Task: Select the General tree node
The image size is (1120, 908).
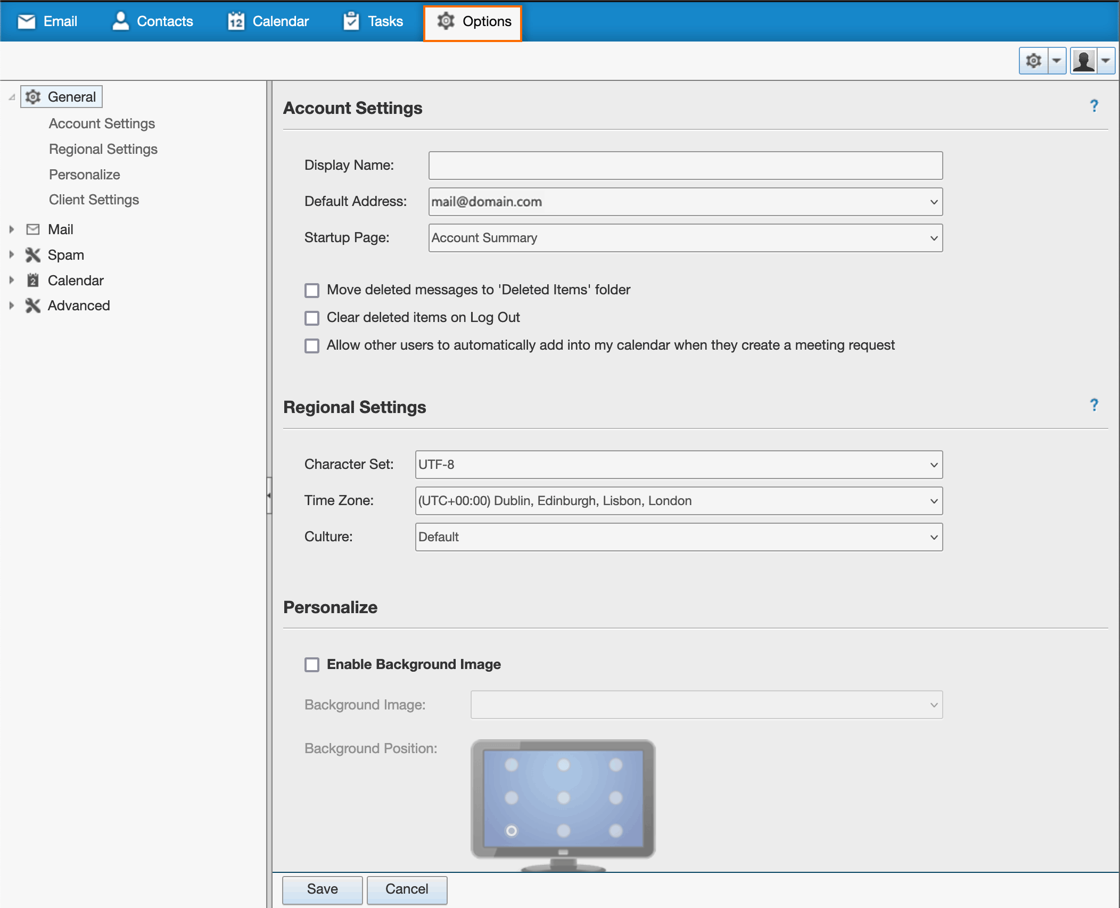Action: pyautogui.click(x=62, y=97)
